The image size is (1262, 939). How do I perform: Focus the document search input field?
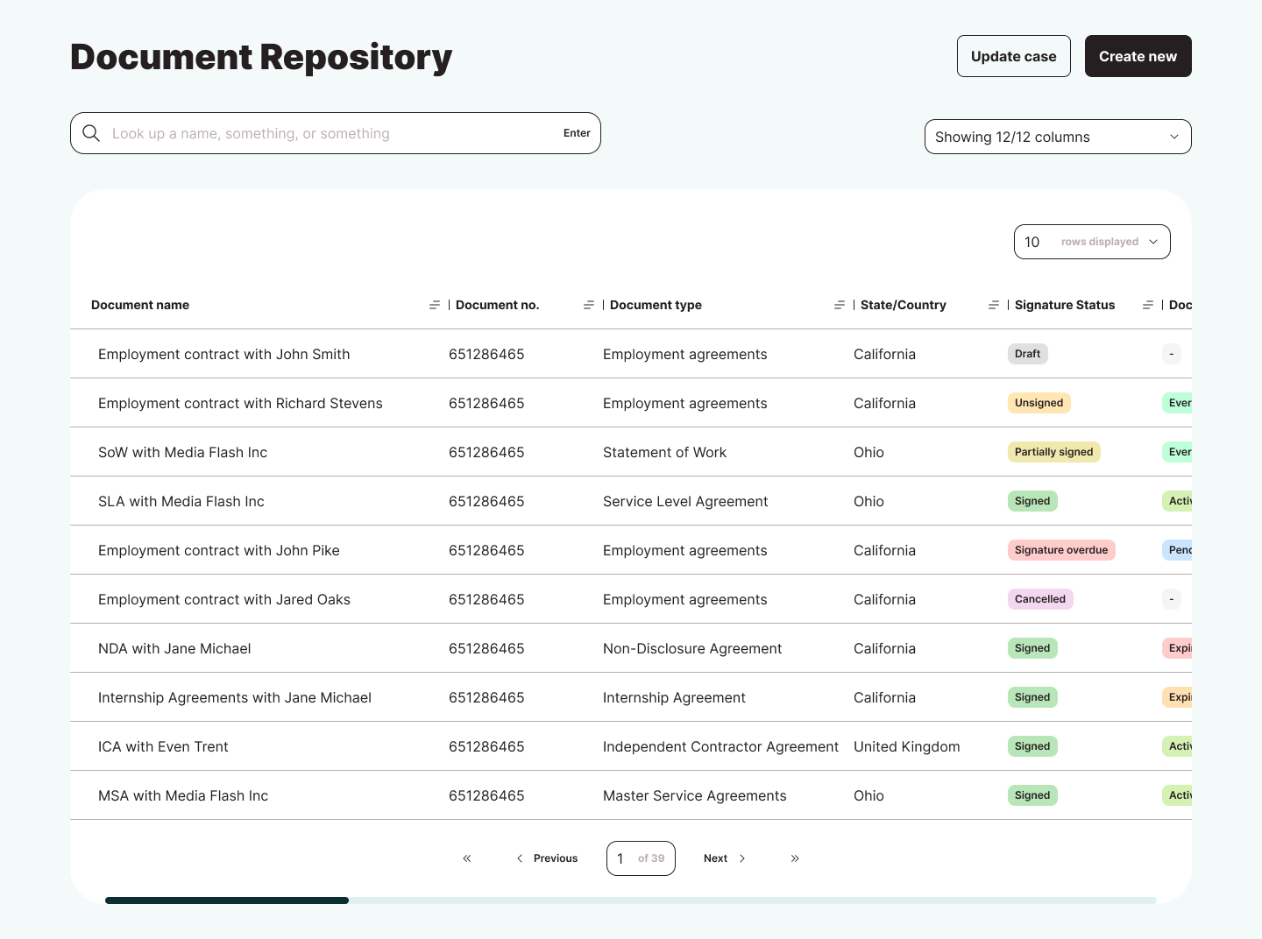[333, 133]
